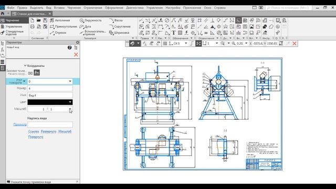
Task: Select the Фаска chamfer tool
Action: point(116,20)
